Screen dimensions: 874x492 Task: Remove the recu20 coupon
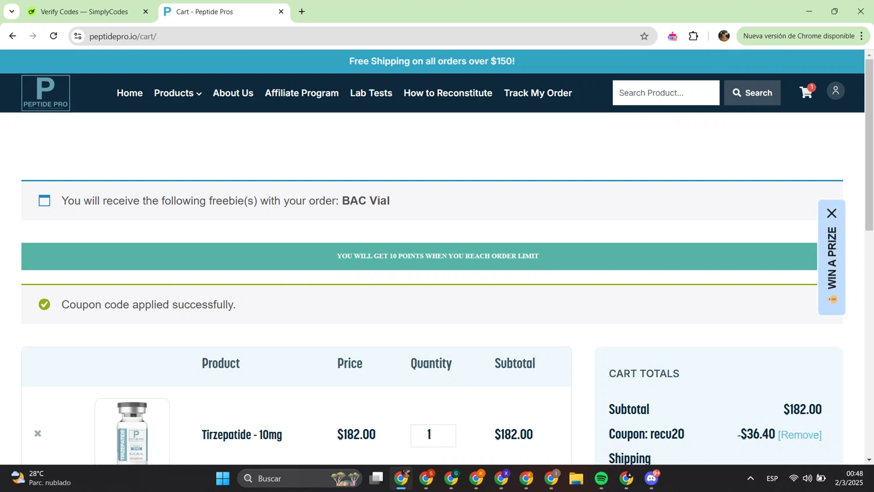(799, 435)
